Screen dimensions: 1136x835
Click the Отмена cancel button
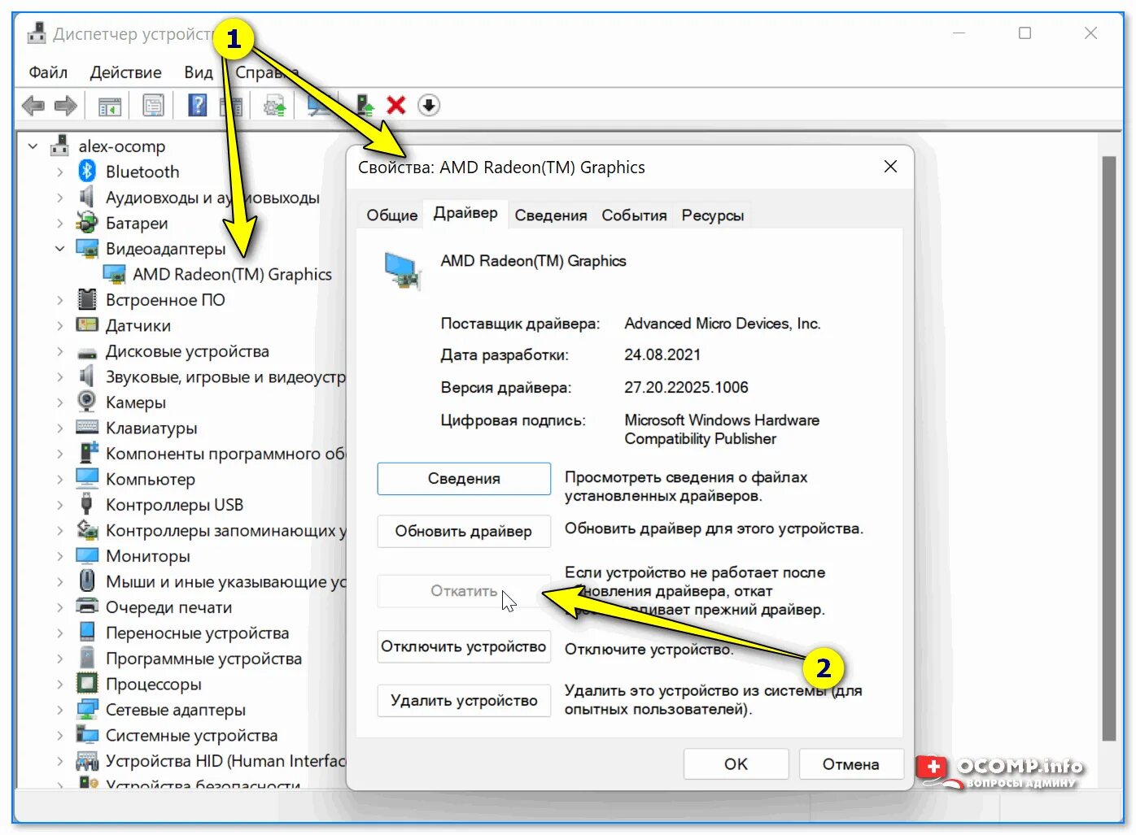pos(851,764)
